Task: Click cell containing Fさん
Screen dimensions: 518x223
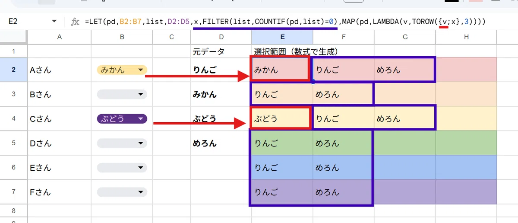Action: pos(59,192)
